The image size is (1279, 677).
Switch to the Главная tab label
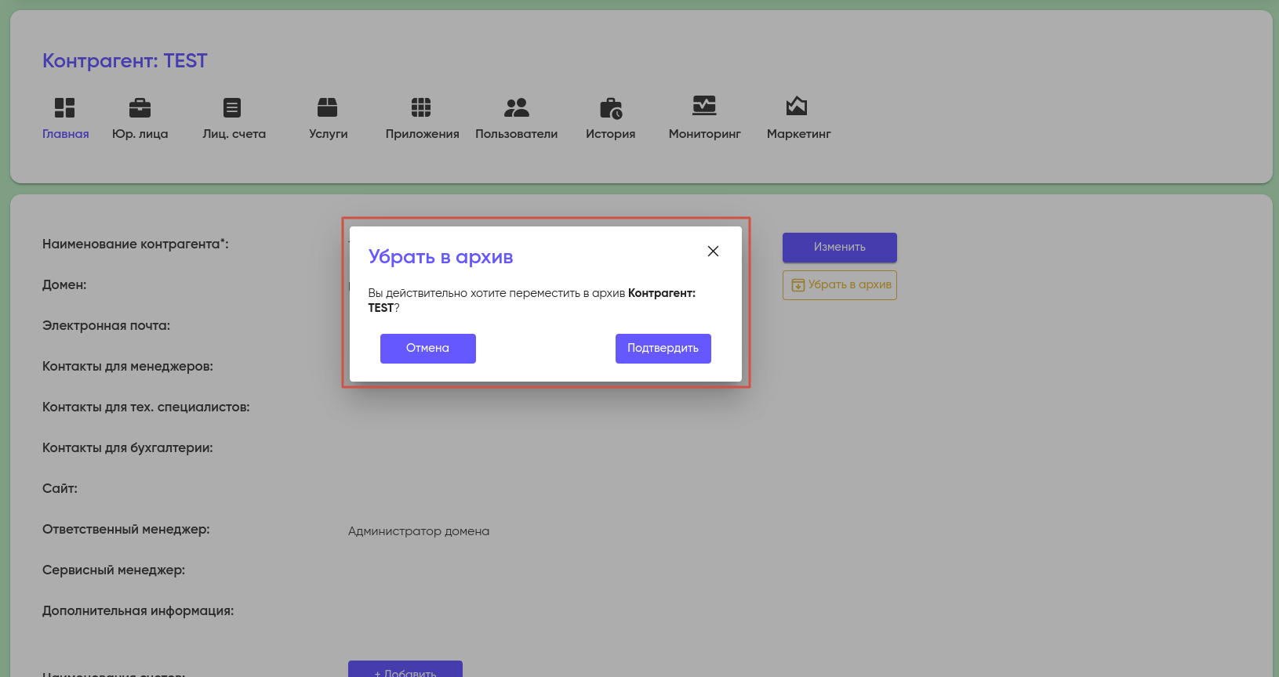coord(66,134)
